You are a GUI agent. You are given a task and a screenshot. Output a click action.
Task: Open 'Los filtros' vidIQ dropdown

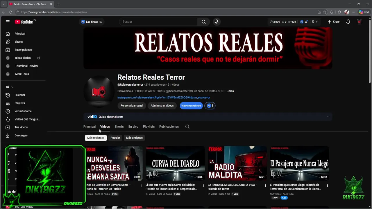click(92, 22)
